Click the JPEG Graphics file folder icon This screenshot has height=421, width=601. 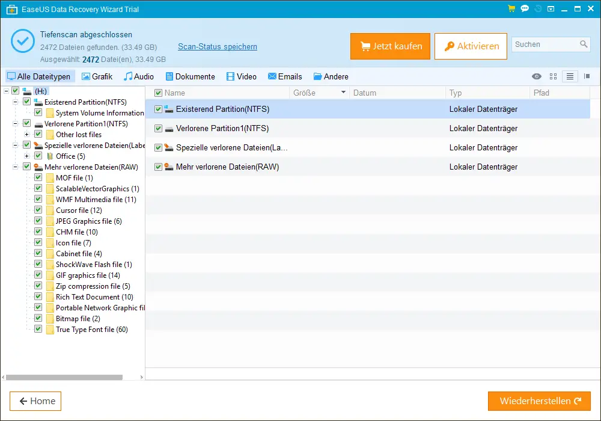click(x=50, y=221)
